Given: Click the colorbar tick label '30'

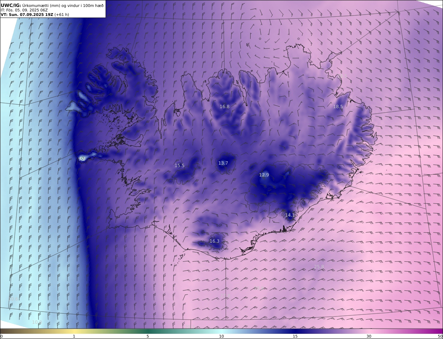Looking at the screenshot, I should click(x=369, y=336).
